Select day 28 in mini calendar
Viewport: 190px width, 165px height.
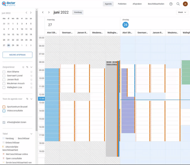pos(9,45)
